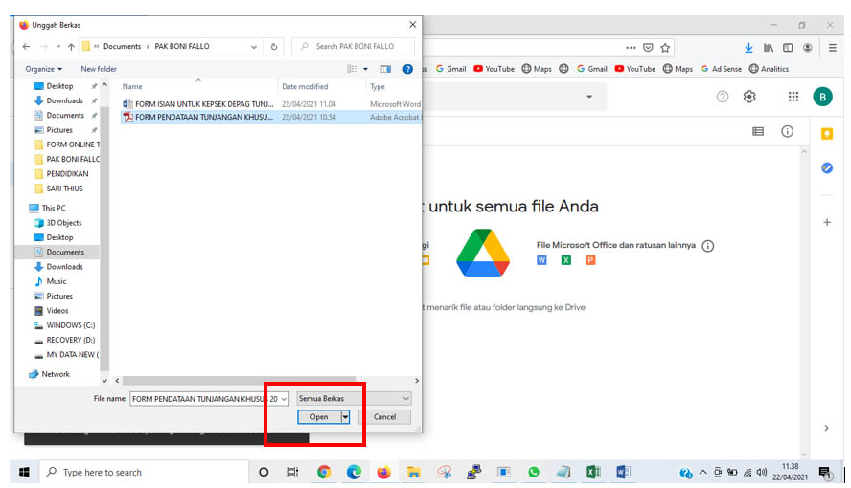Switch Drive to list layout view

[758, 131]
